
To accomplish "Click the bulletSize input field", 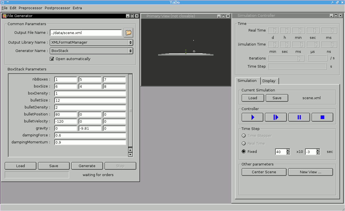I will (x=90, y=100).
